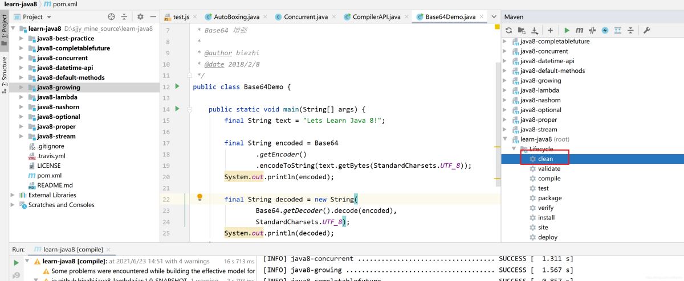
Task: Open Maven settings wrench icon
Action: pos(646,30)
